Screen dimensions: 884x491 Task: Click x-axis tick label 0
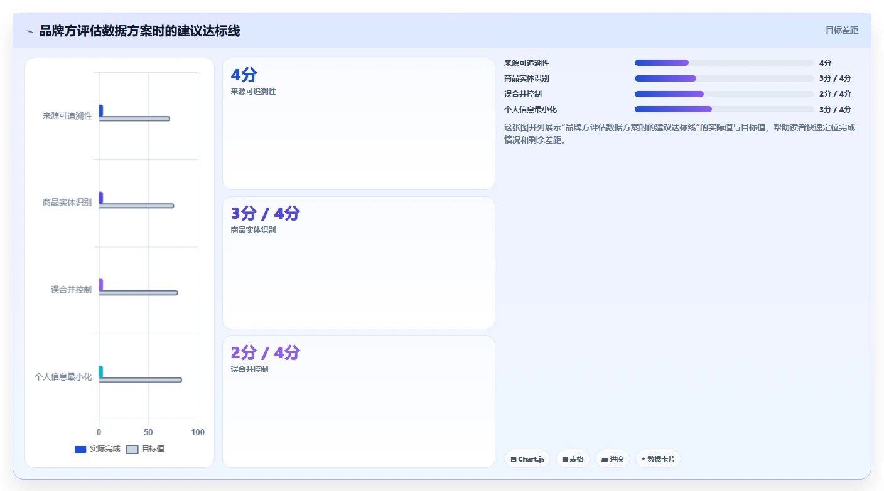pyautogui.click(x=99, y=432)
